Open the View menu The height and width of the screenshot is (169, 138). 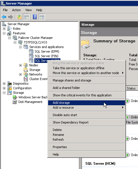[x=28, y=10]
